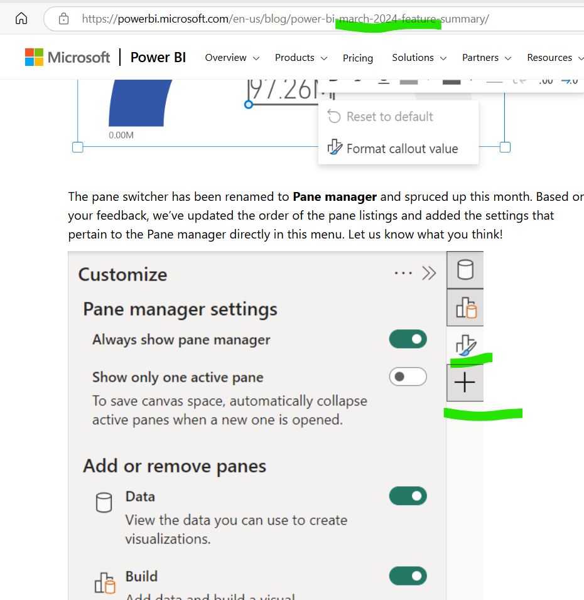The width and height of the screenshot is (584, 600).
Task: Click the 0.00M gauge minimum label
Action: click(x=121, y=135)
